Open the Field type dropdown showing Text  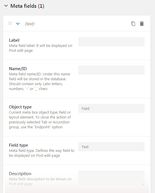point(111,147)
